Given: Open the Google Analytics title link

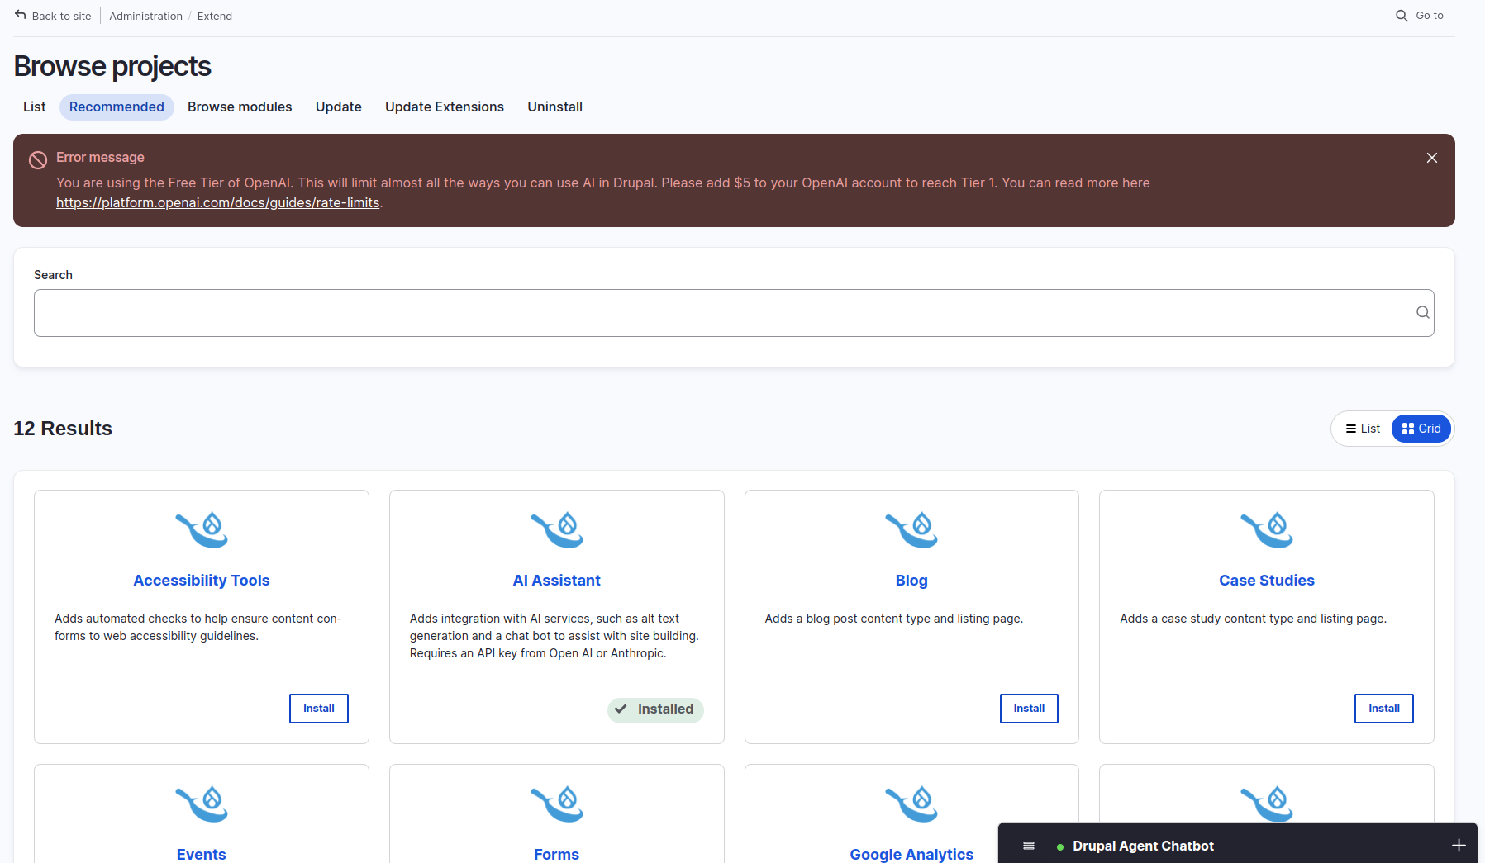Looking at the screenshot, I should coord(911,854).
